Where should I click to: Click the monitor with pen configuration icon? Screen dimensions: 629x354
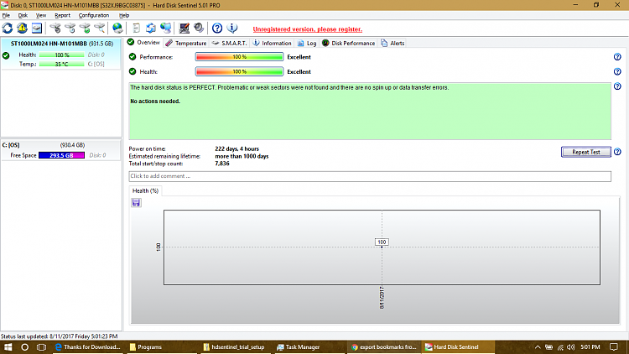(x=185, y=28)
